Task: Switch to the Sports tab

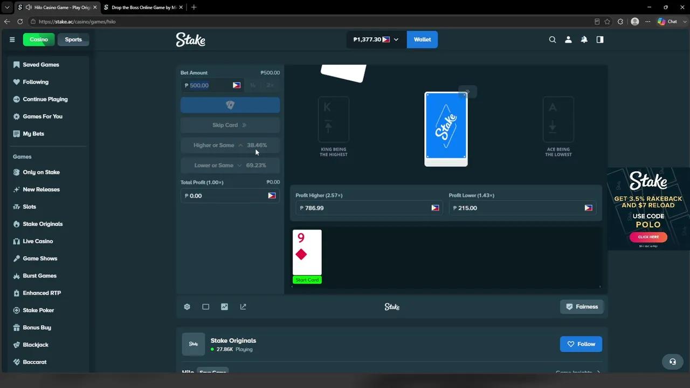Action: pyautogui.click(x=73, y=39)
